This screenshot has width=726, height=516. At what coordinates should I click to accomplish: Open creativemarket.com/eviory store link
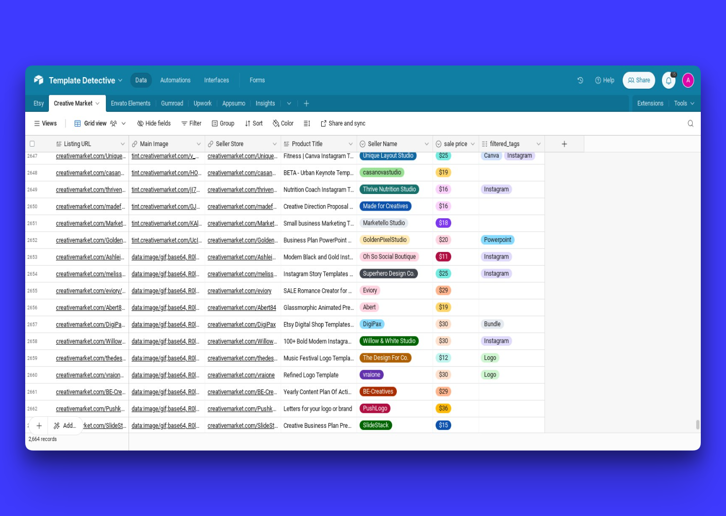pyautogui.click(x=239, y=291)
